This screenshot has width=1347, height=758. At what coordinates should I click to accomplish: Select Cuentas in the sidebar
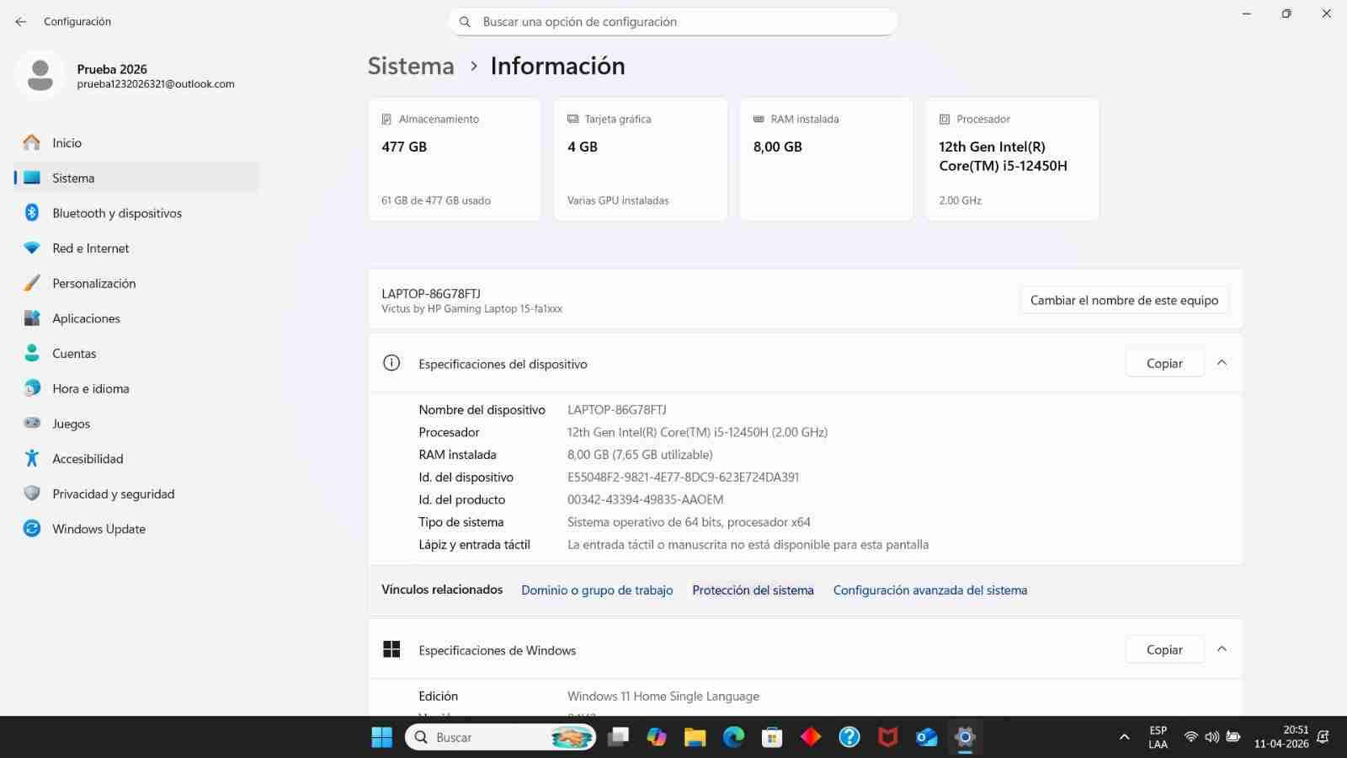click(x=74, y=353)
